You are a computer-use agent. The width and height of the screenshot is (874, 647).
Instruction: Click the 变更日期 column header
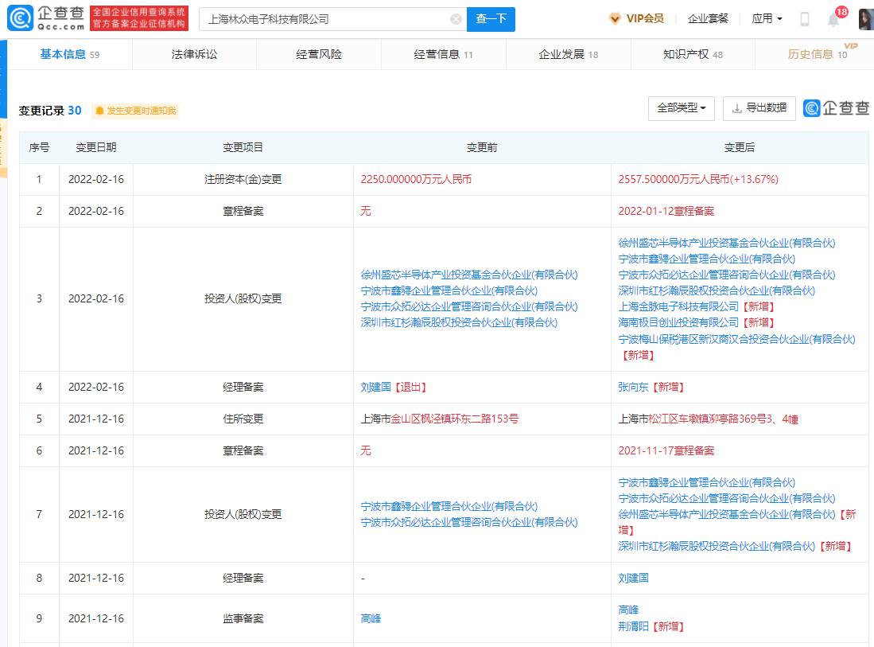pos(96,147)
